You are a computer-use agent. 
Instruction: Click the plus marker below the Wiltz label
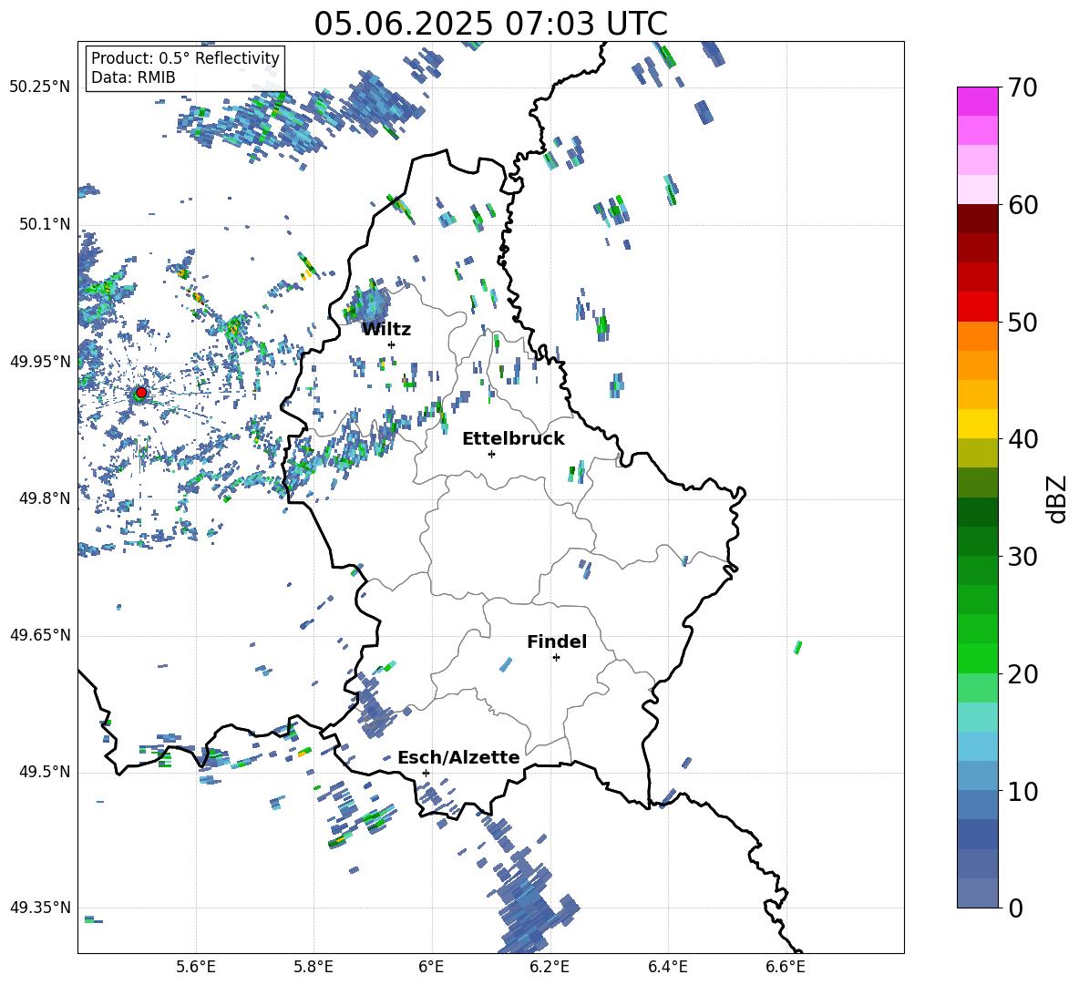click(x=392, y=344)
